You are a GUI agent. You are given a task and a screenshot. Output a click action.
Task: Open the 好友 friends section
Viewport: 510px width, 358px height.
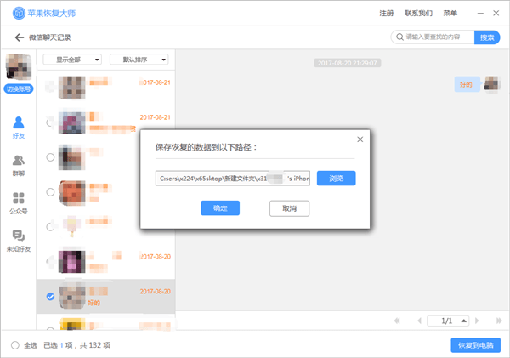(19, 128)
